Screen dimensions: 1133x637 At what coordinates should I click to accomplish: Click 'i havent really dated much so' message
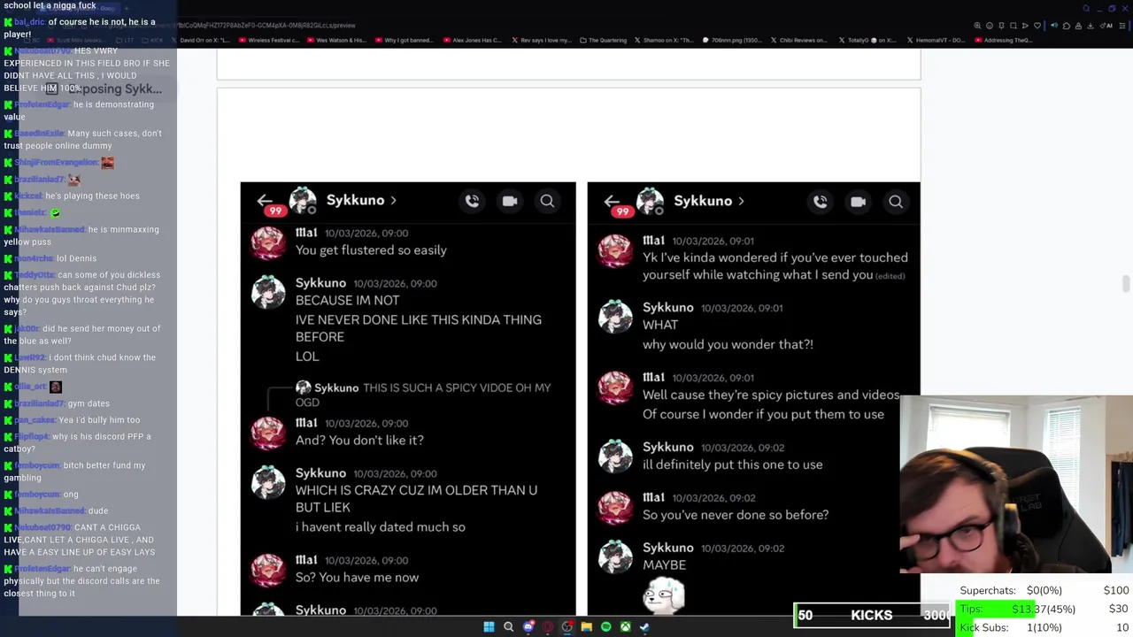pyautogui.click(x=381, y=527)
